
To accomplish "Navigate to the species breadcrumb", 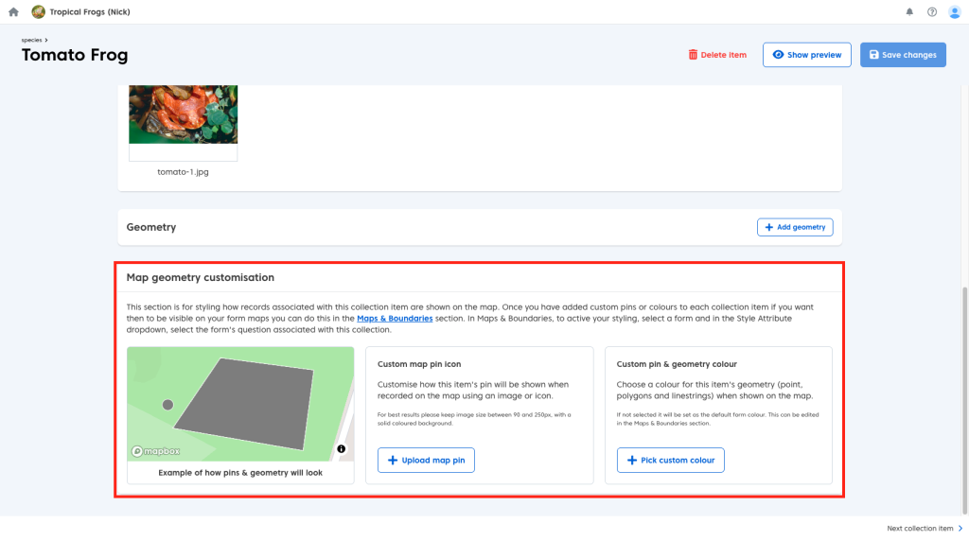I will 31,40.
